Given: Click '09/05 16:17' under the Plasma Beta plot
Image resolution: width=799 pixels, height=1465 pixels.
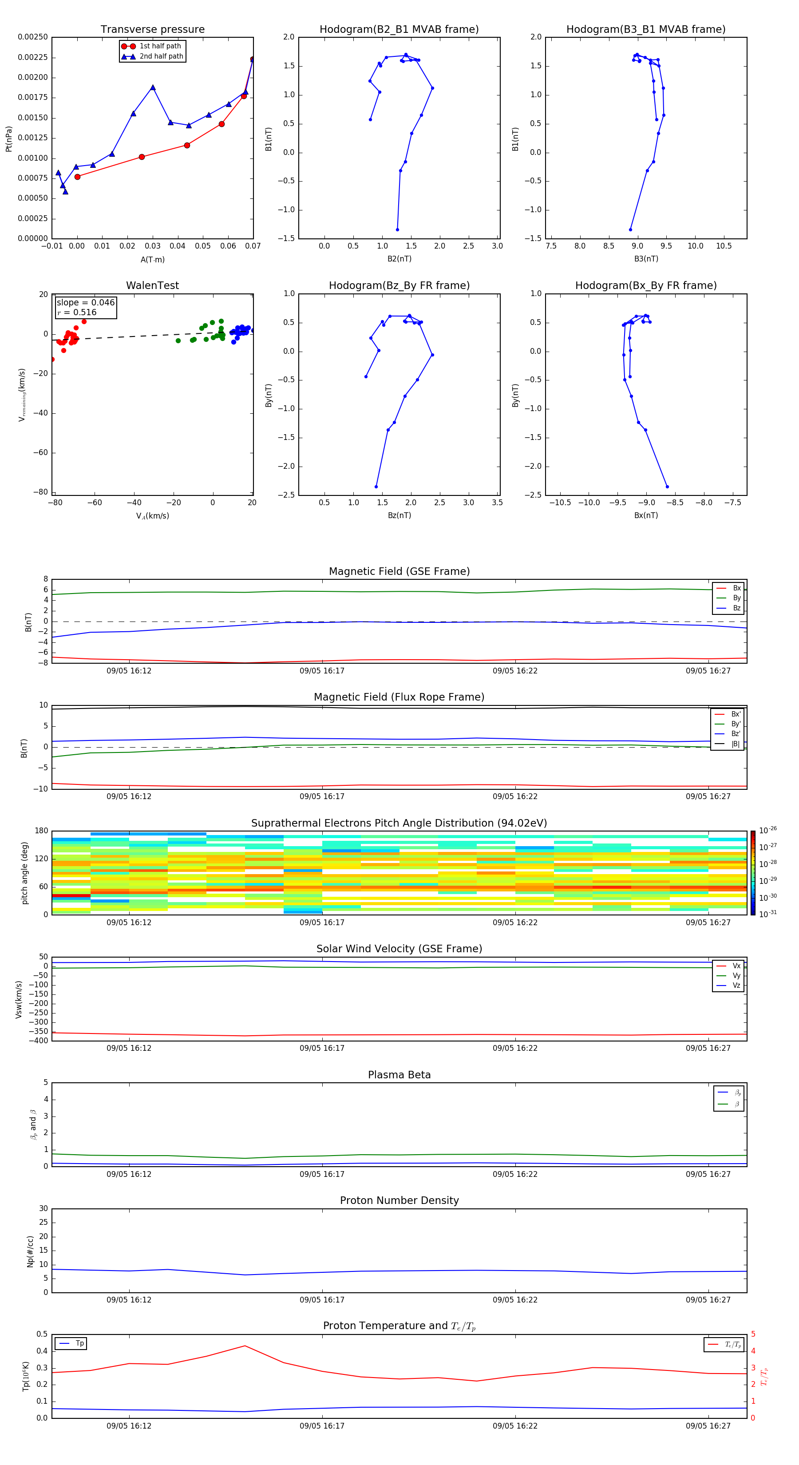Looking at the screenshot, I should pyautogui.click(x=322, y=1174).
